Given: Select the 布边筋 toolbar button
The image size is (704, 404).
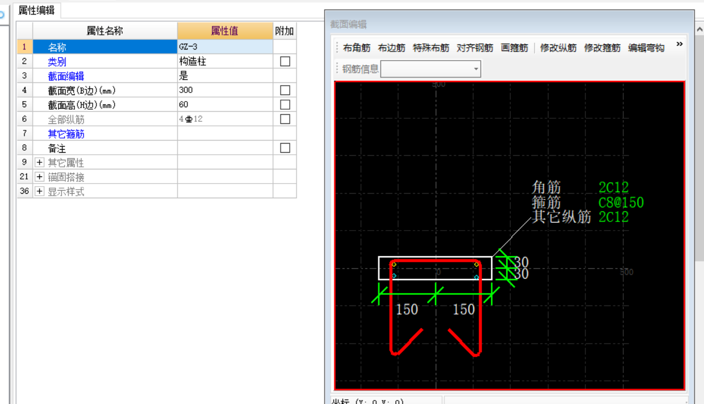Looking at the screenshot, I should coord(391,48).
